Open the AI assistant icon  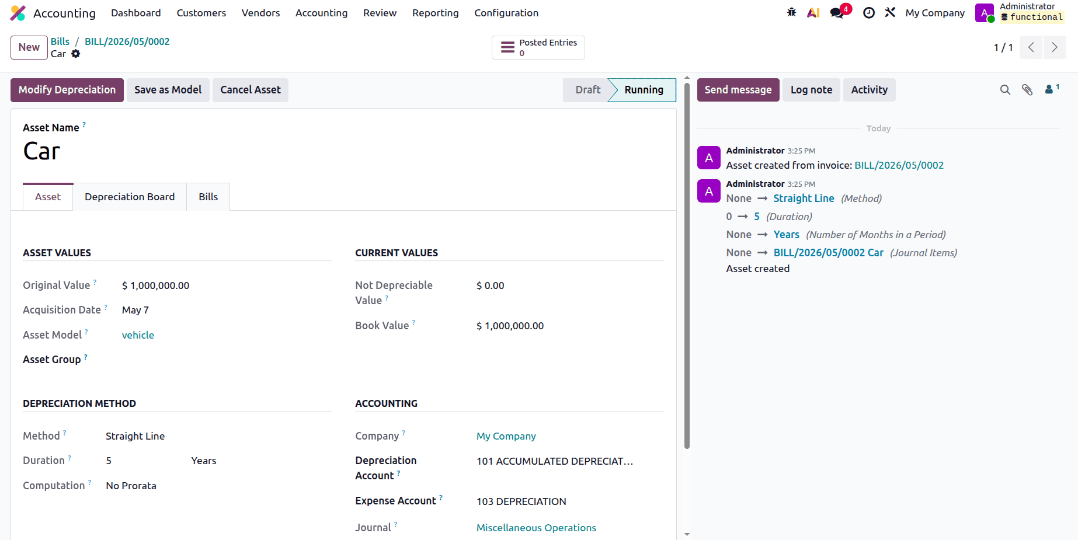[813, 12]
